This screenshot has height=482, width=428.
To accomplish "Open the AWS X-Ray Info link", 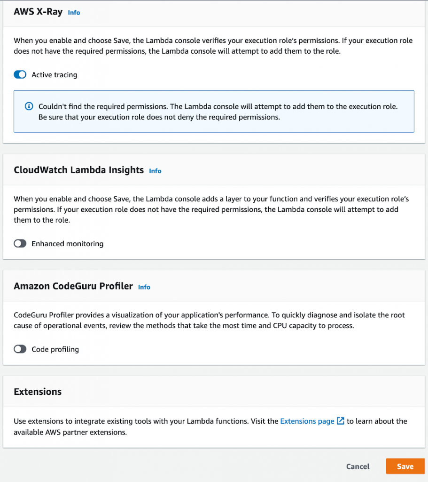I will [x=74, y=13].
